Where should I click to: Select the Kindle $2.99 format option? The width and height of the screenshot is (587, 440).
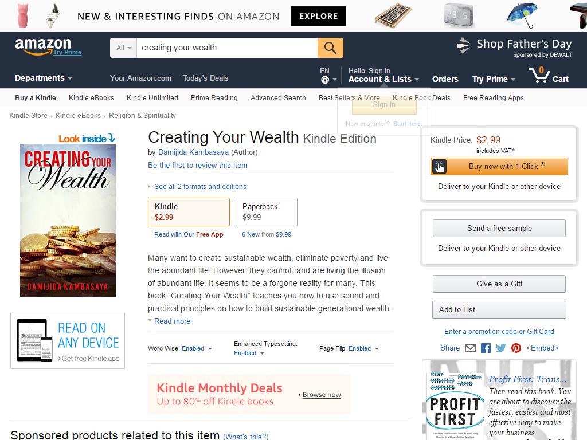click(189, 212)
